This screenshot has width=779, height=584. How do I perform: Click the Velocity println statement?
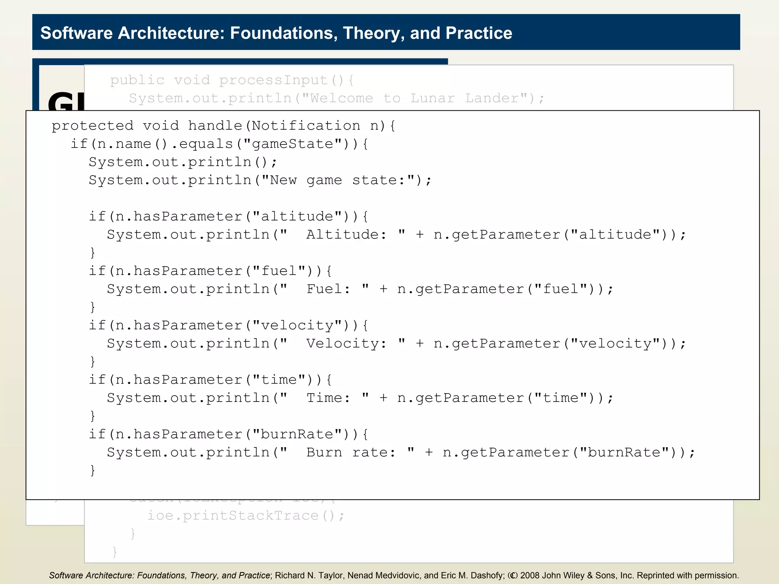[x=396, y=344]
